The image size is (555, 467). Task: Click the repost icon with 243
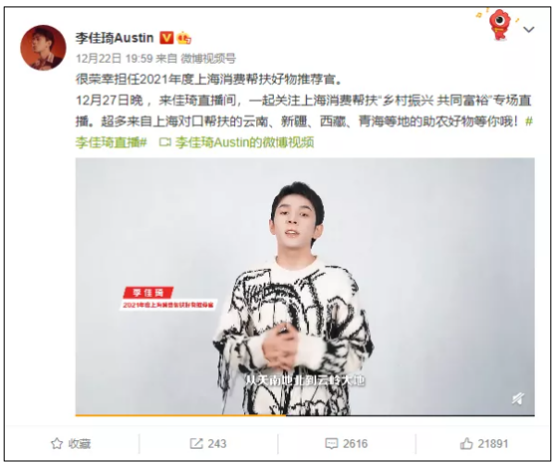pyautogui.click(x=196, y=443)
